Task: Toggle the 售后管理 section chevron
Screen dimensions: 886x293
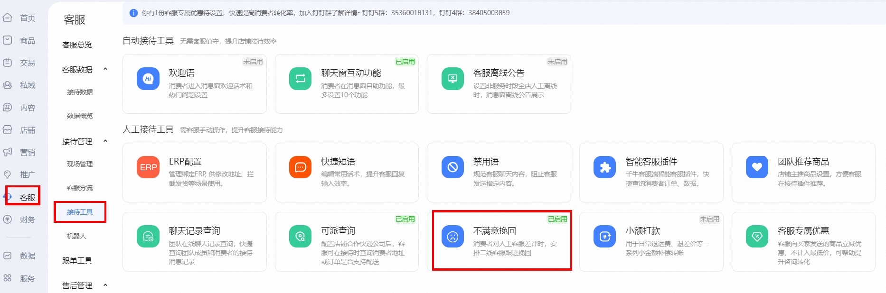Action: (105, 285)
